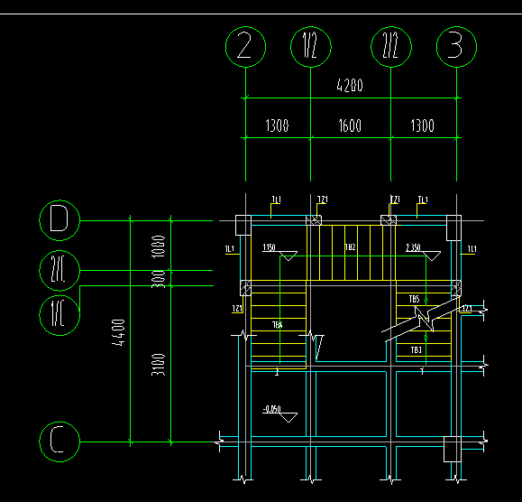The width and height of the screenshot is (522, 502).
Task: Click the vertical dimension text 300
Action: 159,279
